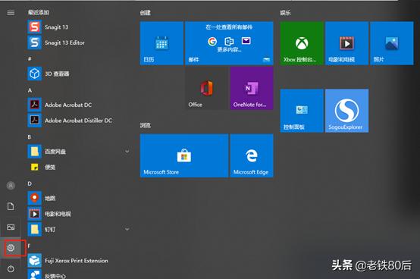Viewport: 420px width, 279px height.
Task: Jump via the F letter header
Action: tap(29, 246)
